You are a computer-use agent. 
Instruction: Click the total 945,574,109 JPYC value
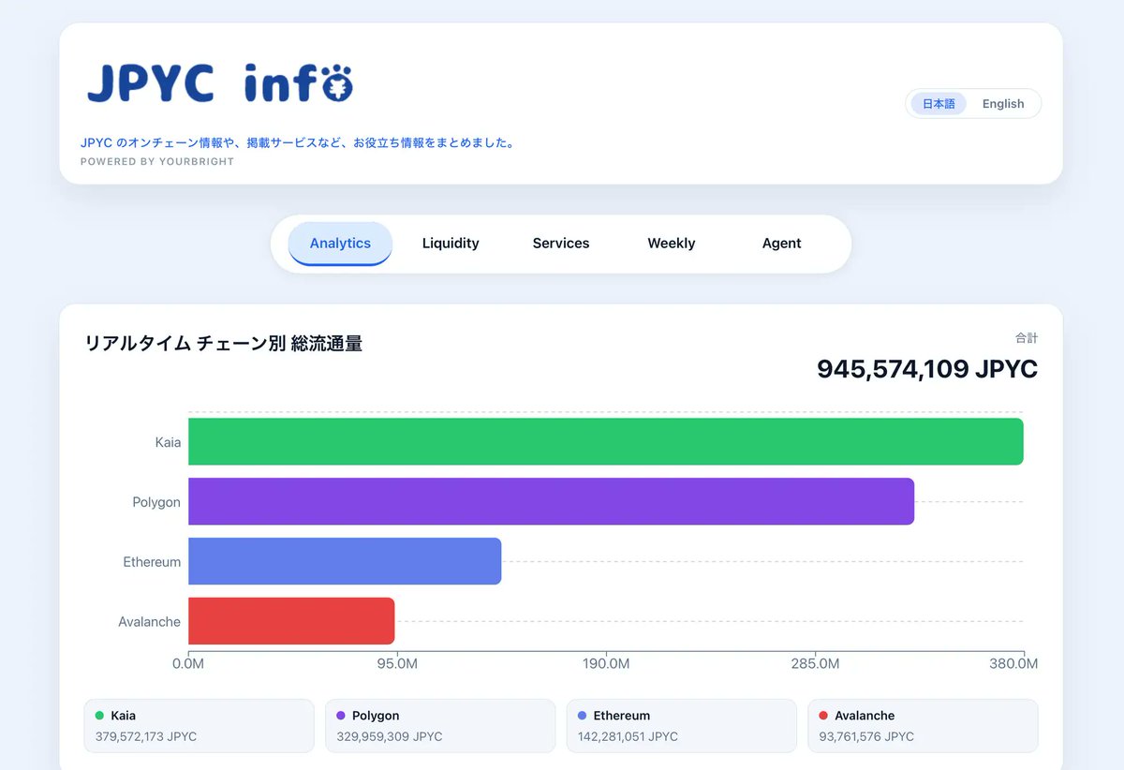927,369
